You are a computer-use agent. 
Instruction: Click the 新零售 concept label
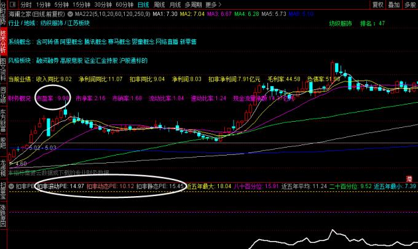point(188,42)
